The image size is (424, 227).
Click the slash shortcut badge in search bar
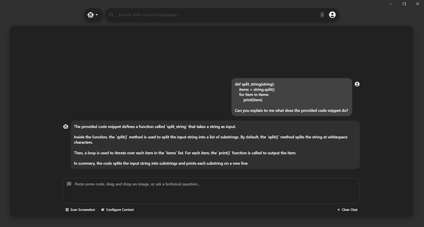[x=322, y=15]
